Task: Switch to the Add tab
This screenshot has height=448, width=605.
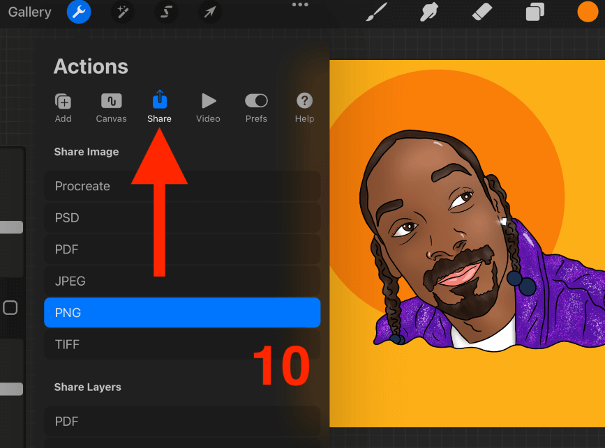Action: 64,108
